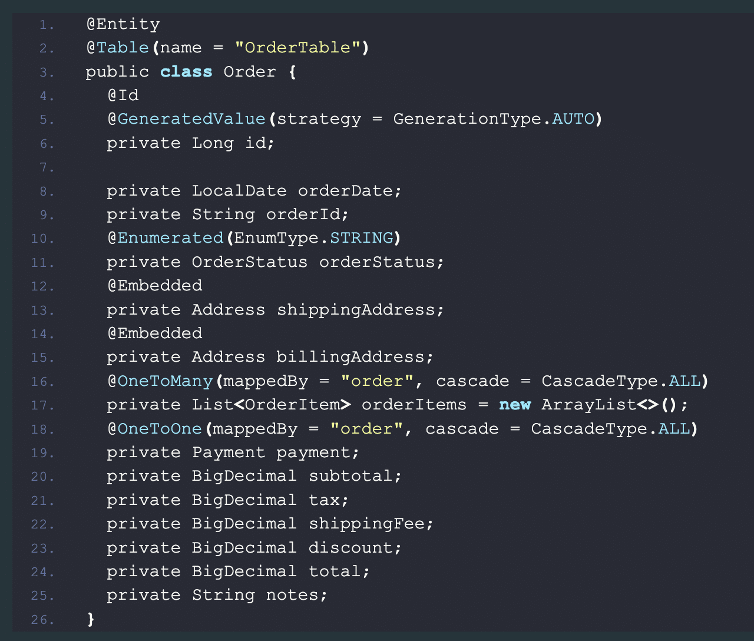Click the new keyword before ArrayList
Screen dimensions: 754x641
click(x=515, y=405)
